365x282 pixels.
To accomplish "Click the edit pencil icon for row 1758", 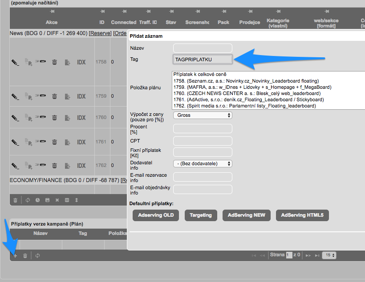I will 15,62.
